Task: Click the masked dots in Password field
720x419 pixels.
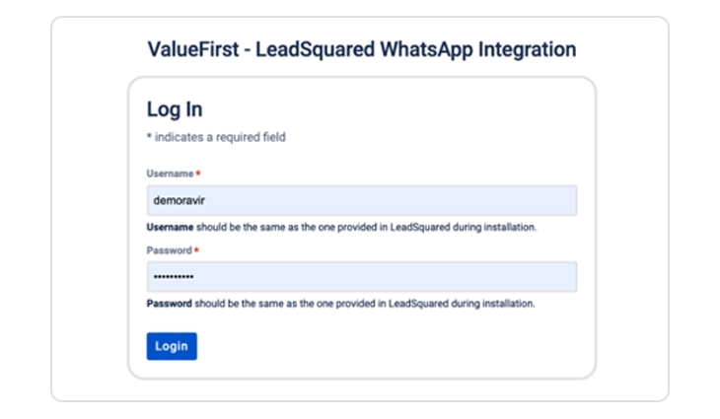Action: tap(174, 277)
